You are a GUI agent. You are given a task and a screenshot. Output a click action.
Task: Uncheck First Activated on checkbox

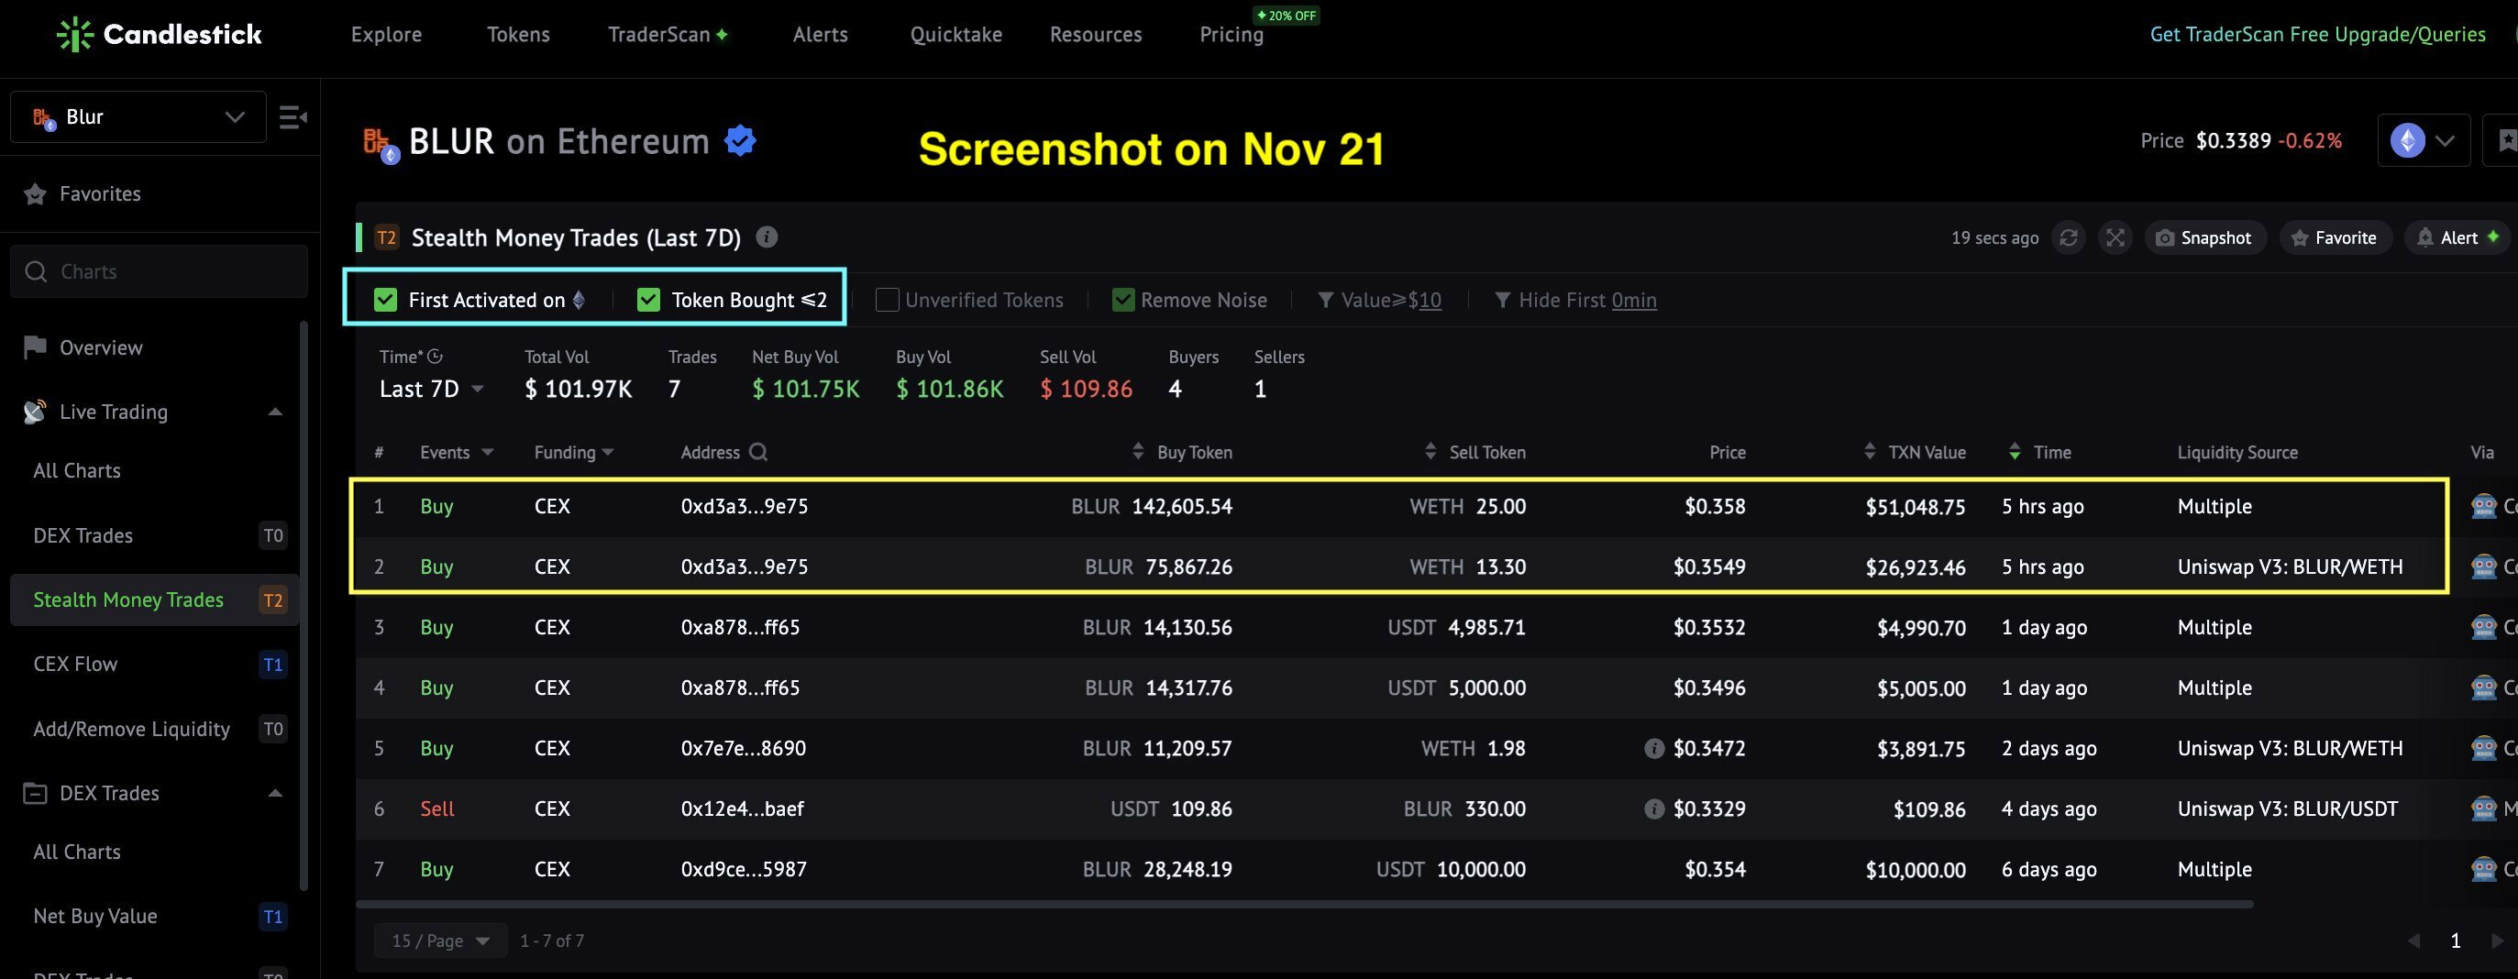385,300
